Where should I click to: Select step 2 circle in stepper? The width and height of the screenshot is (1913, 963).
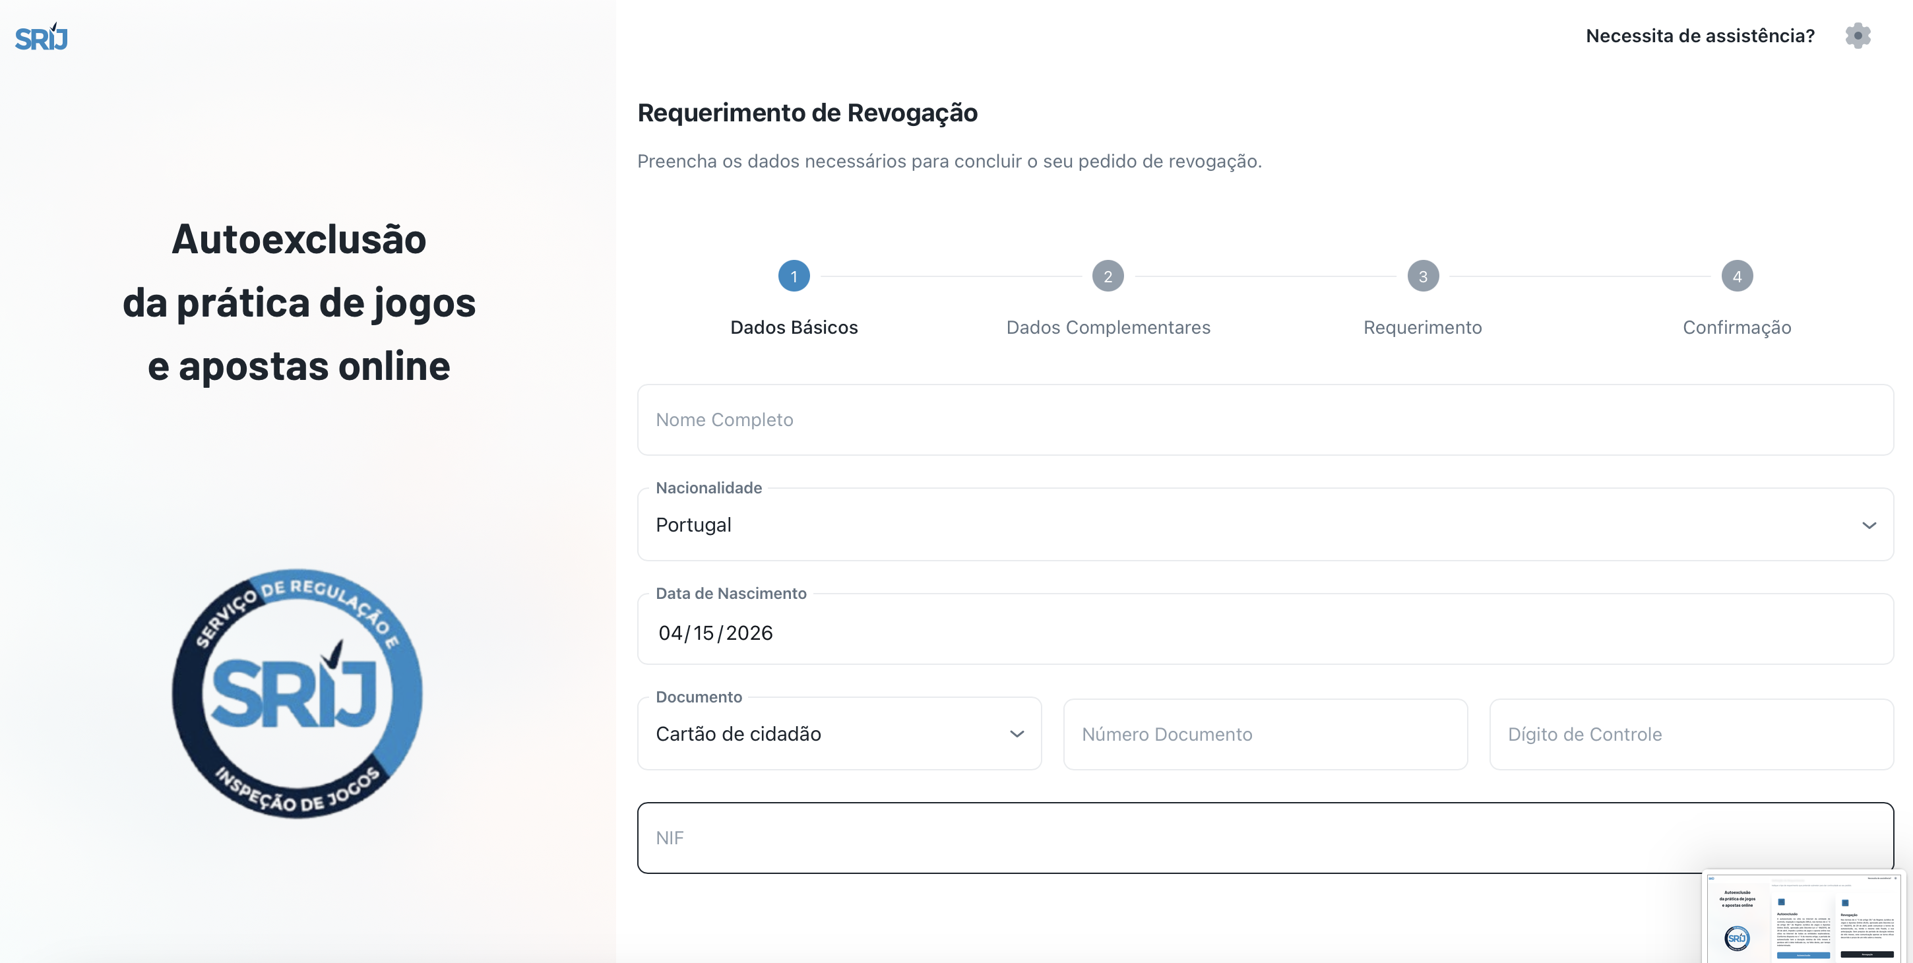click(1108, 276)
